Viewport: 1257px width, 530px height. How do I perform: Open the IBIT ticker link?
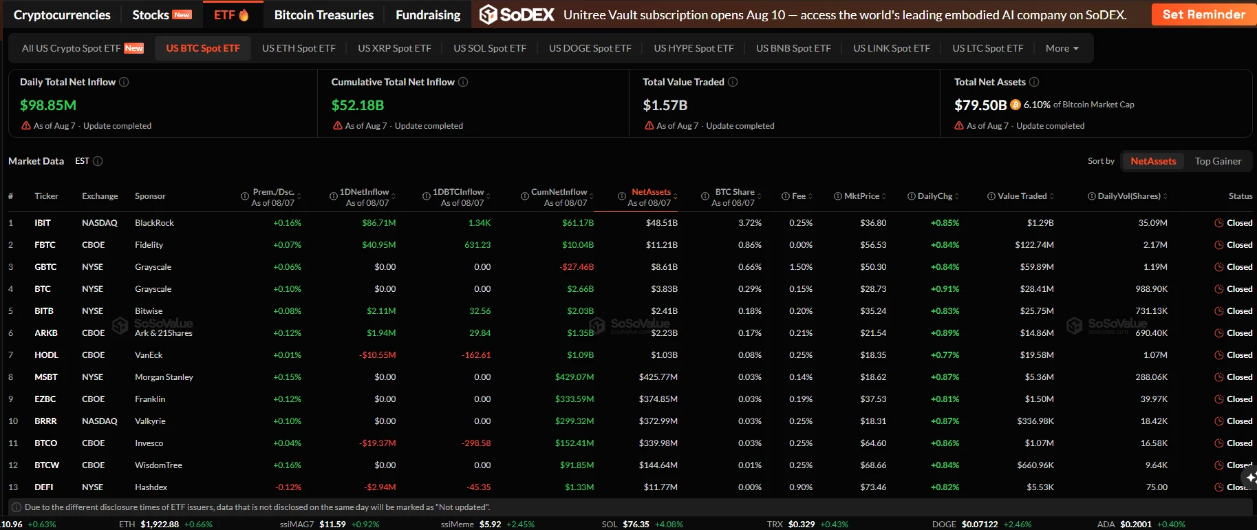pos(43,223)
